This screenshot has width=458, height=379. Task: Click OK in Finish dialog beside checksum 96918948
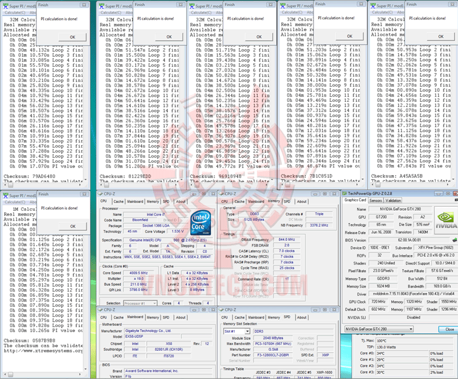pos(259,37)
